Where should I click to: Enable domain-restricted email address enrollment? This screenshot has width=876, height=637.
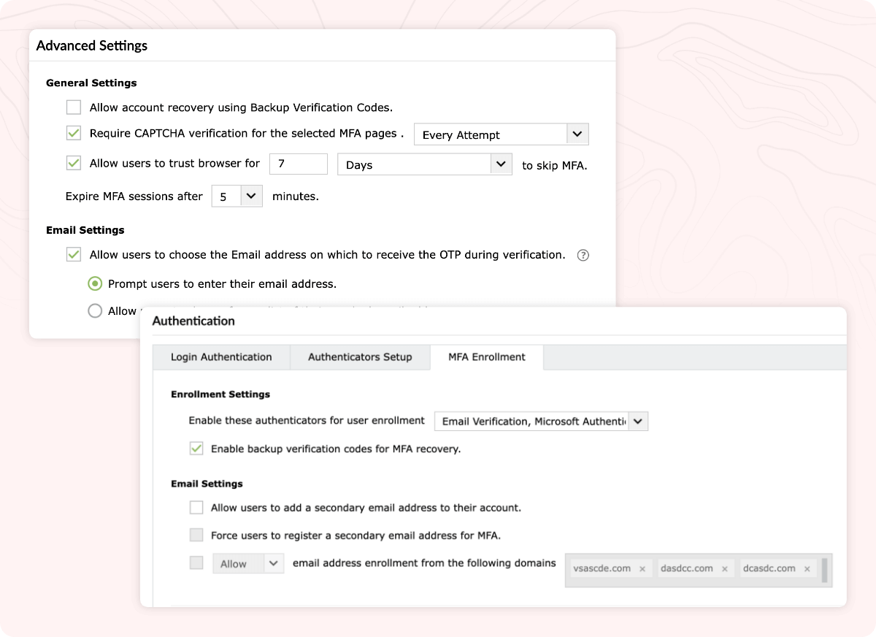pos(196,563)
